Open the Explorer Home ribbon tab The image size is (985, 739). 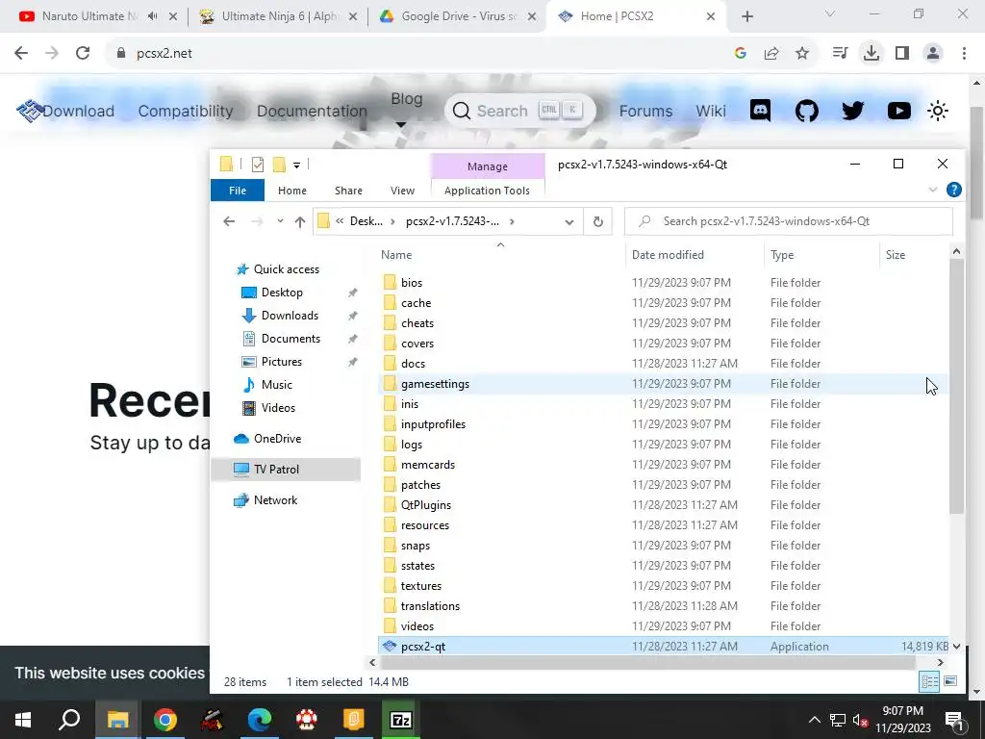pos(292,191)
